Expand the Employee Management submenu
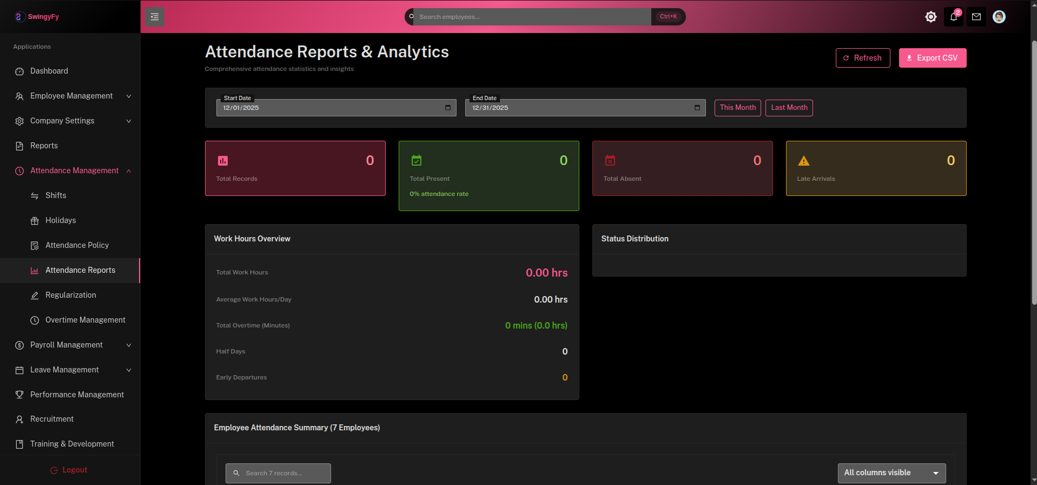Image resolution: width=1037 pixels, height=485 pixels. 129,96
